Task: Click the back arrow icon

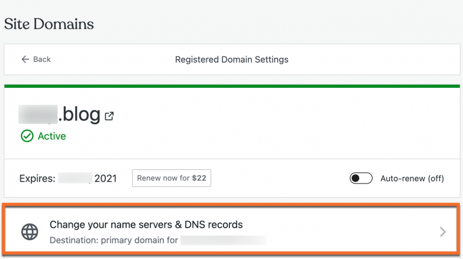Action: [25, 60]
